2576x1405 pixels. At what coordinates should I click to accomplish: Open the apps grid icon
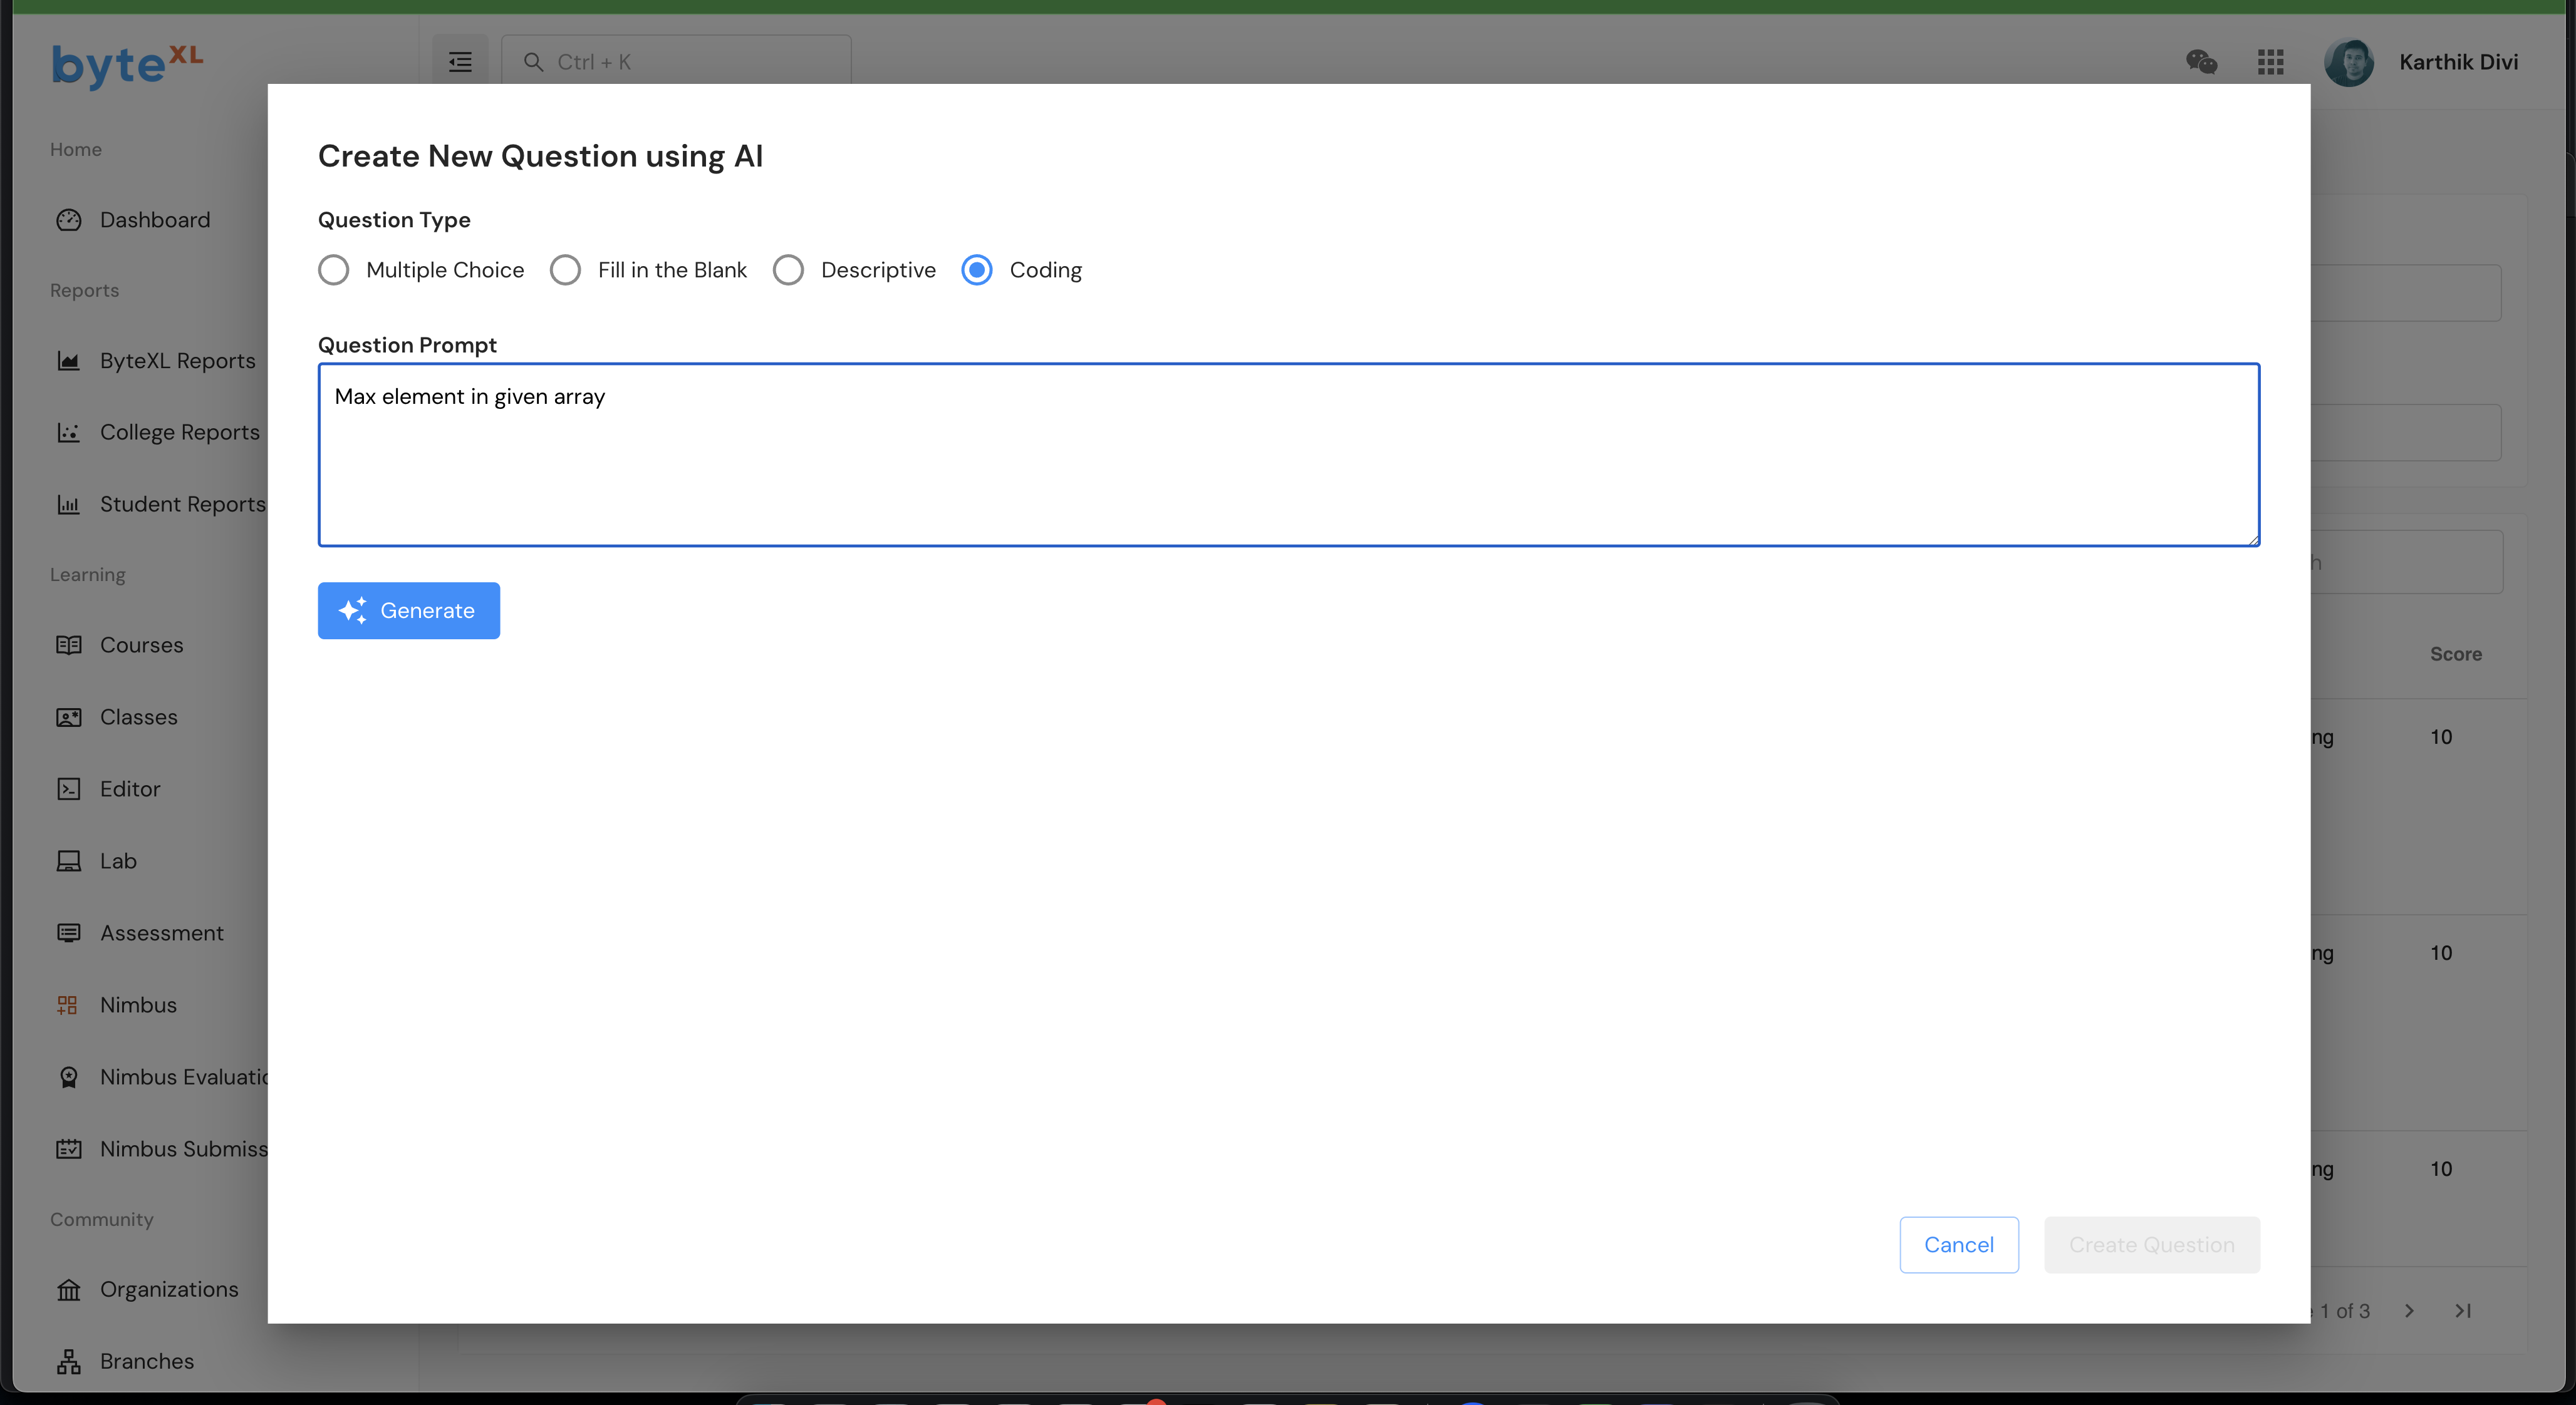click(x=2270, y=62)
